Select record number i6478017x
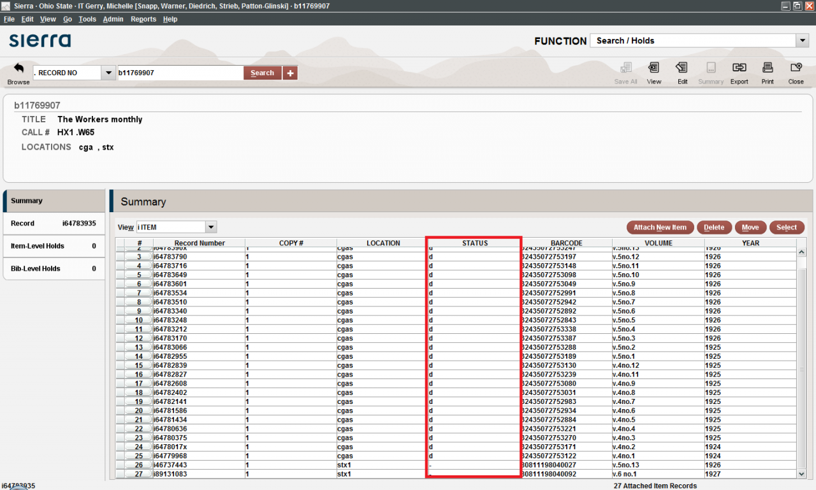Screen dimensions: 816x490 (x=170, y=447)
